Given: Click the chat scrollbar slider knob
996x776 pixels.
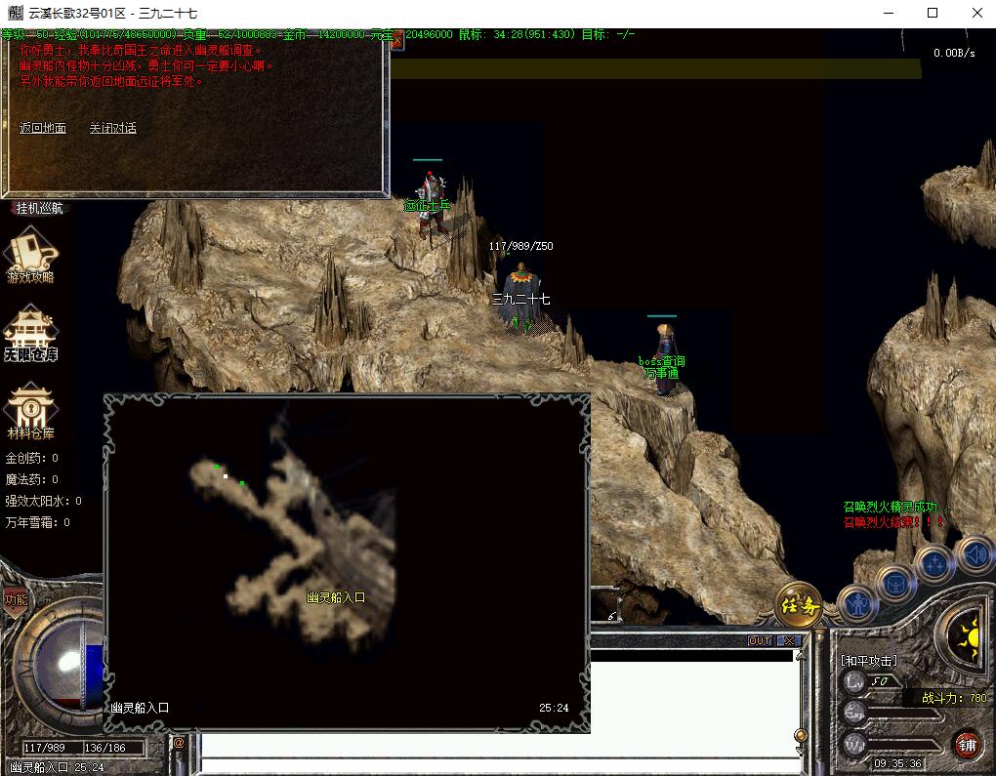Looking at the screenshot, I should pos(801,735).
